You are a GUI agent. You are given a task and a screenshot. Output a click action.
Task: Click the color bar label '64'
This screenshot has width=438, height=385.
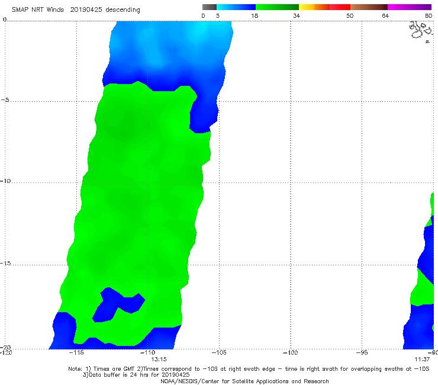coord(385,16)
